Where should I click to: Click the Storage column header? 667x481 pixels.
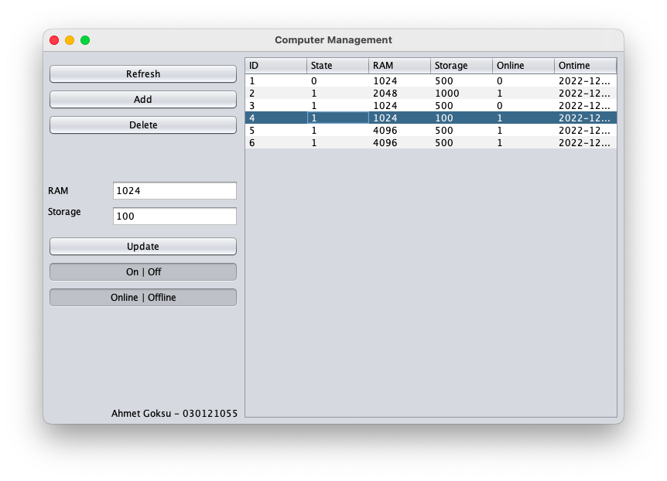tap(460, 65)
